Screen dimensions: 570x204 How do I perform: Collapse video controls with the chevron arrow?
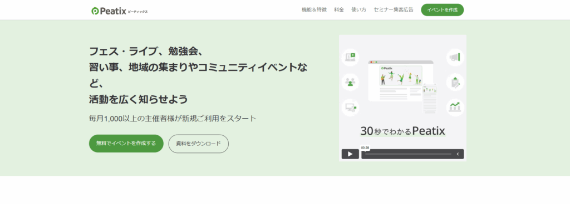point(458,154)
